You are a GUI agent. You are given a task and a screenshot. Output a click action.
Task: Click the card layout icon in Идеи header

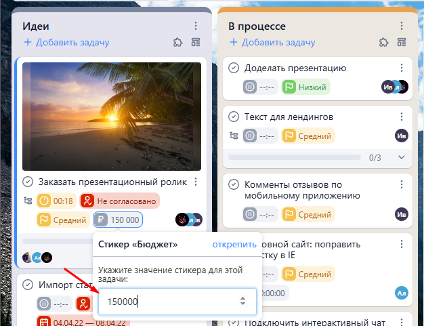tap(196, 42)
